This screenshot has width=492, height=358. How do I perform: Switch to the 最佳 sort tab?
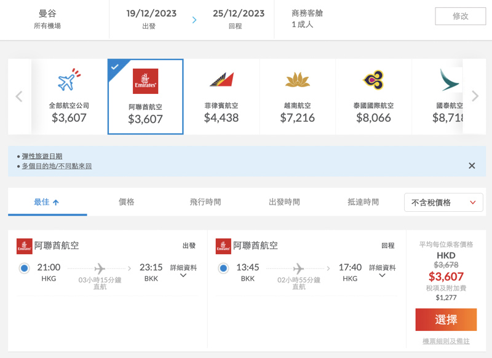click(x=47, y=202)
